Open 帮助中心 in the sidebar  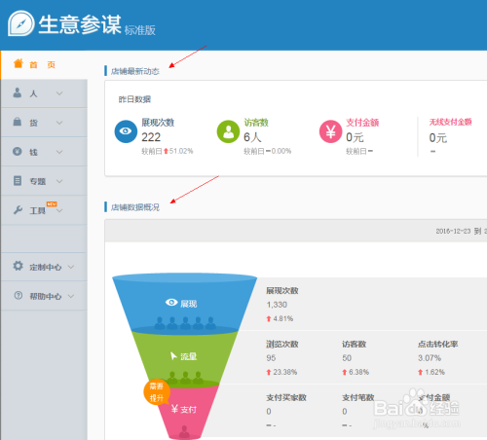click(x=44, y=296)
